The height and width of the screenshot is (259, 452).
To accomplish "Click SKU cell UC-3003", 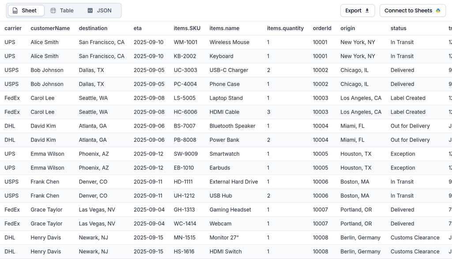I will tap(185, 70).
